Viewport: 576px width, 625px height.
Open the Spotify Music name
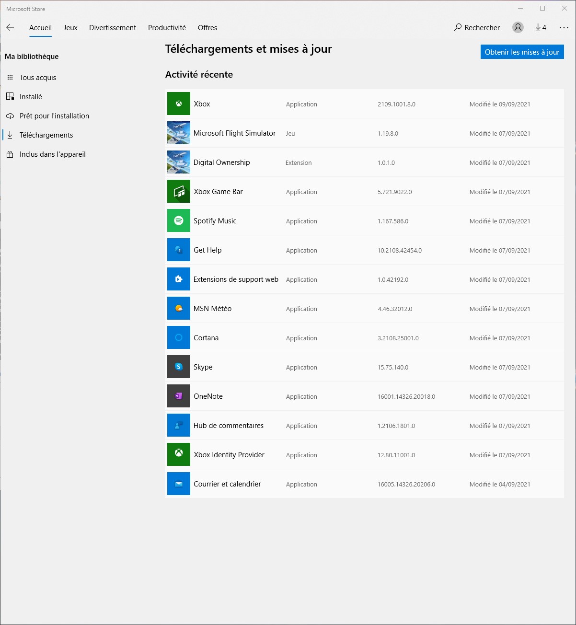(x=215, y=221)
